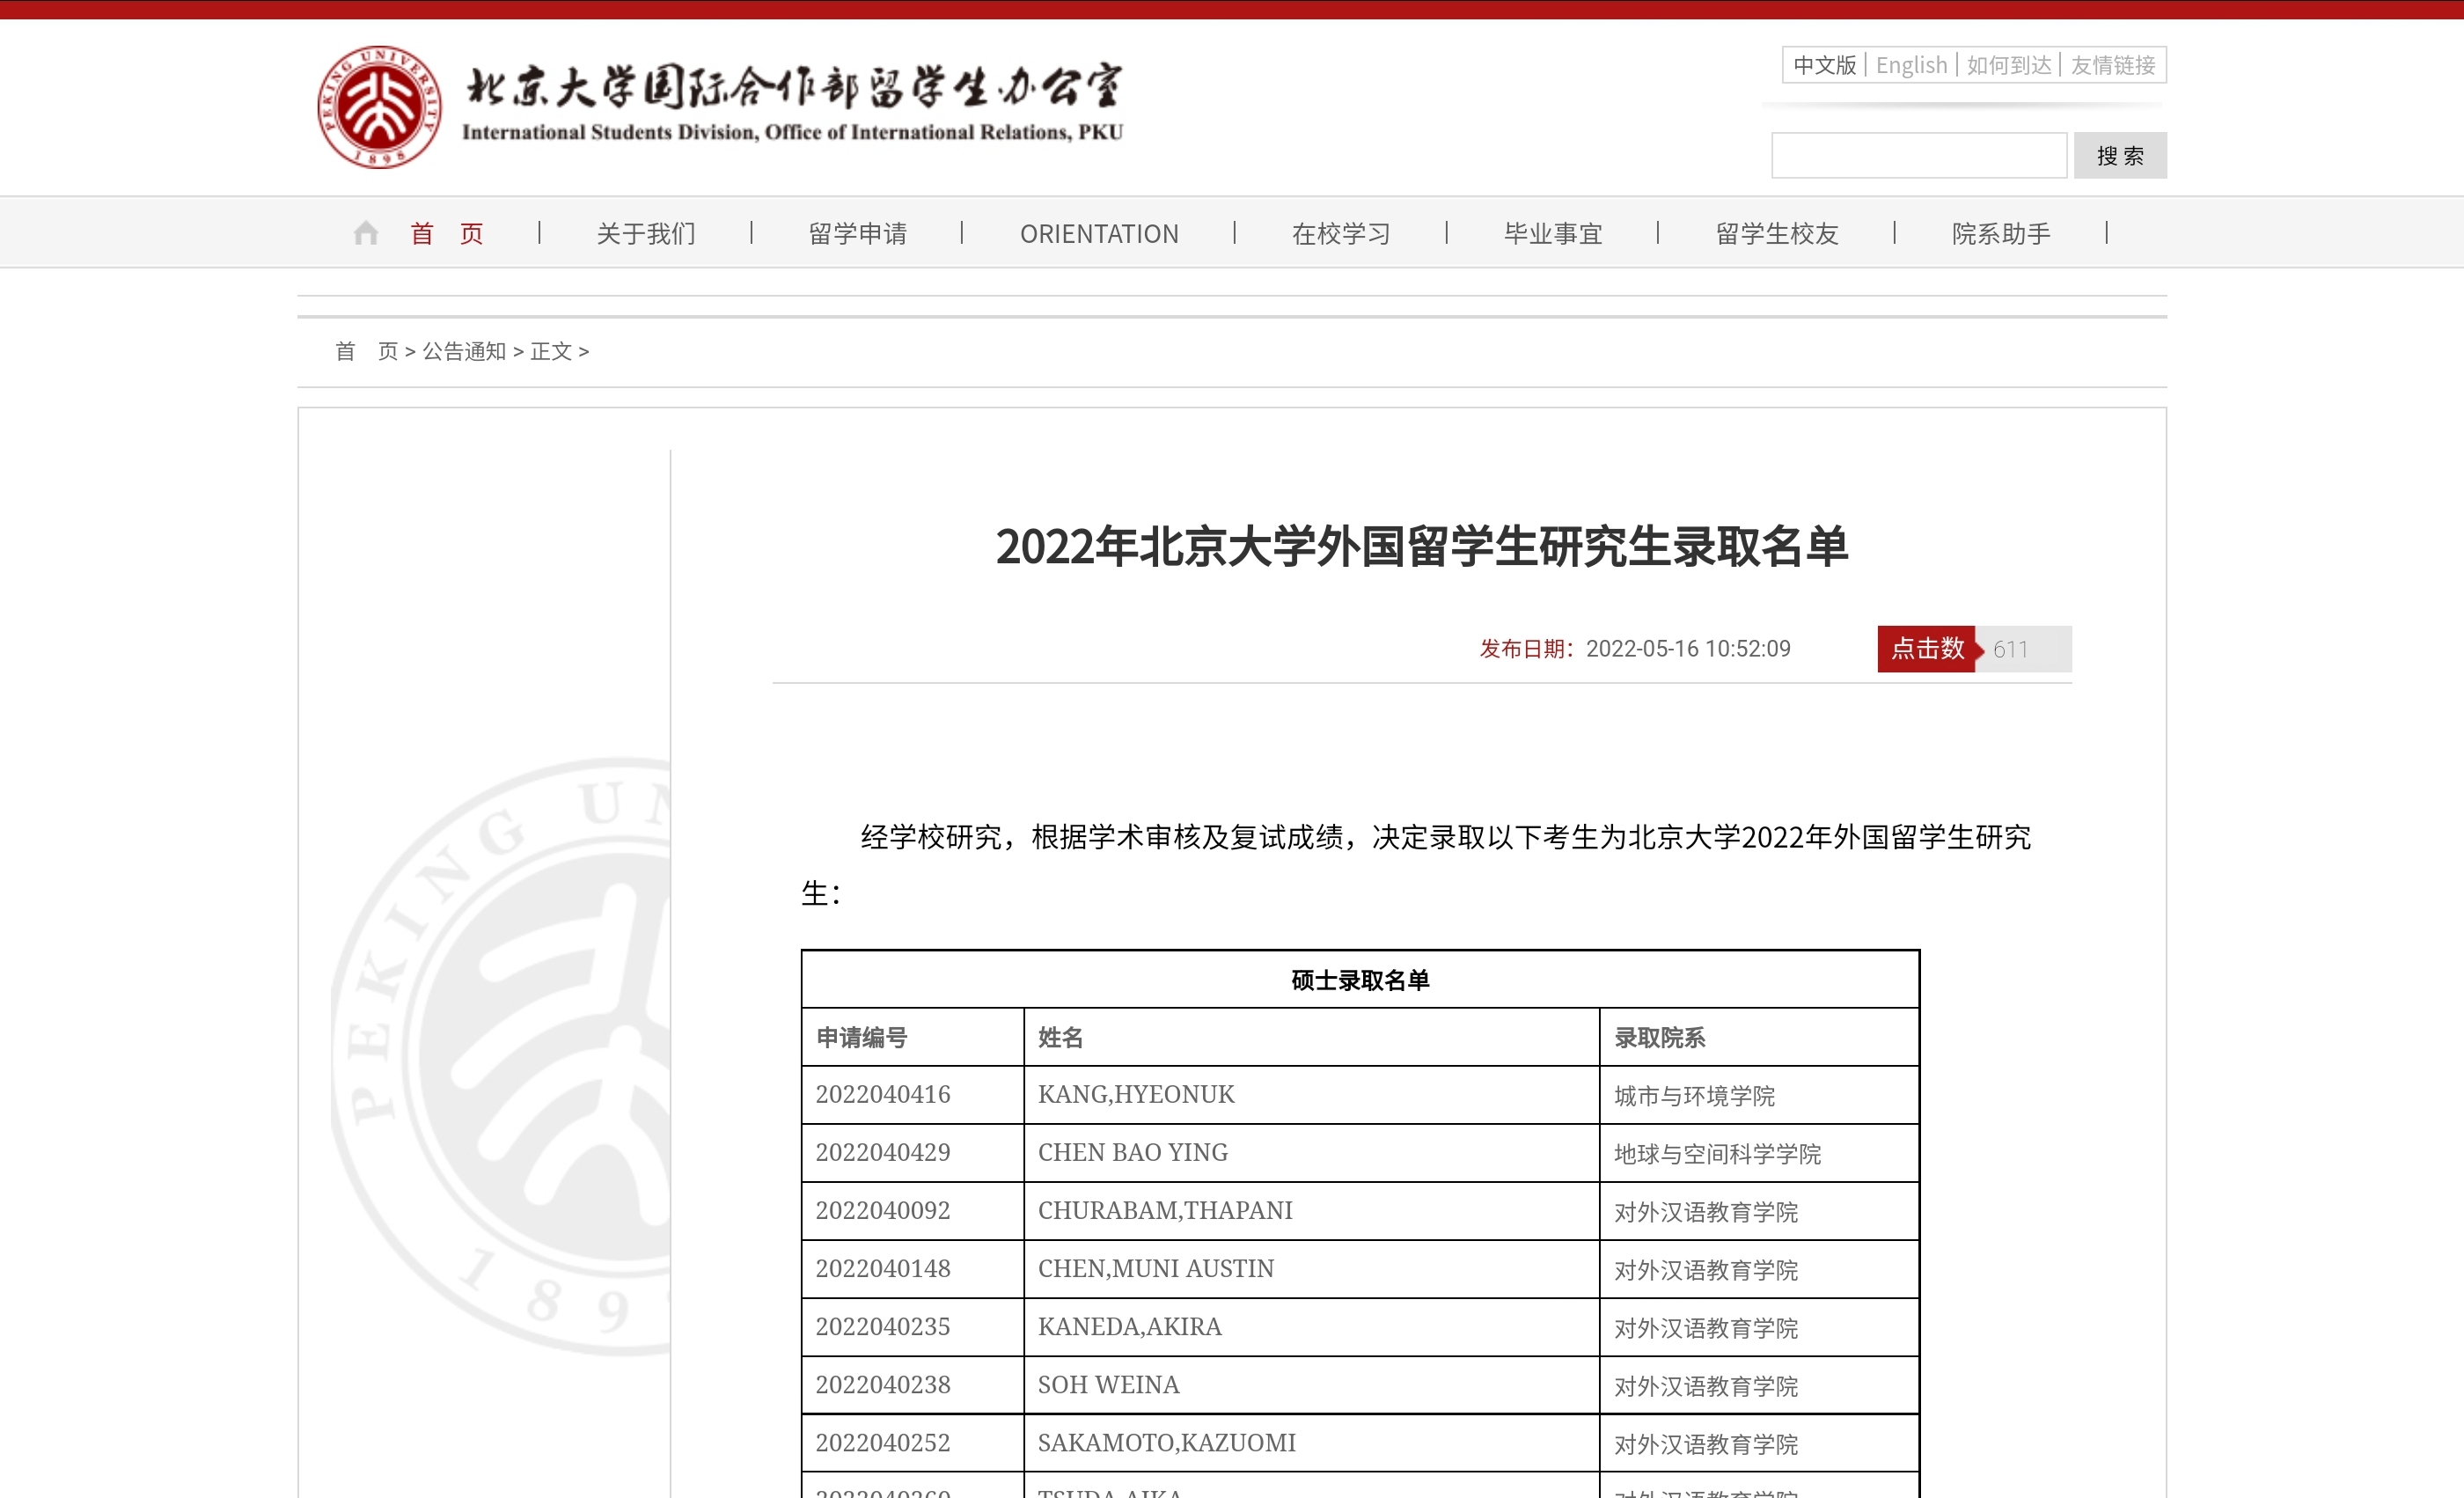2464x1498 pixels.
Task: Open the 首页 navigation menu item
Action: pos(447,234)
